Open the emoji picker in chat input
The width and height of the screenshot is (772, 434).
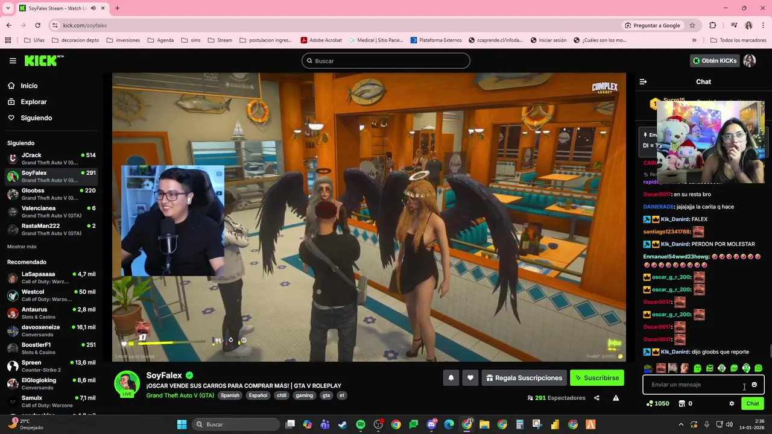754,385
